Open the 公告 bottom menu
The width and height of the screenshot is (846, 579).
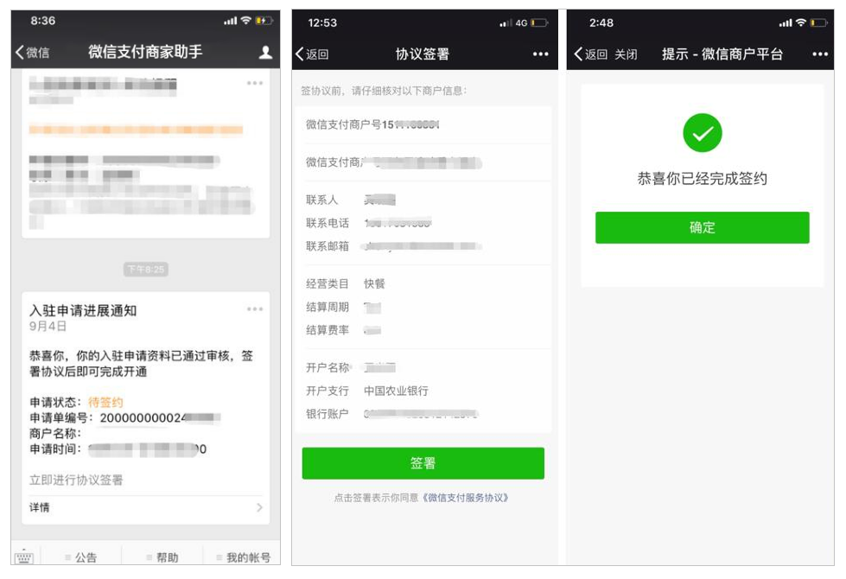pyautogui.click(x=81, y=557)
